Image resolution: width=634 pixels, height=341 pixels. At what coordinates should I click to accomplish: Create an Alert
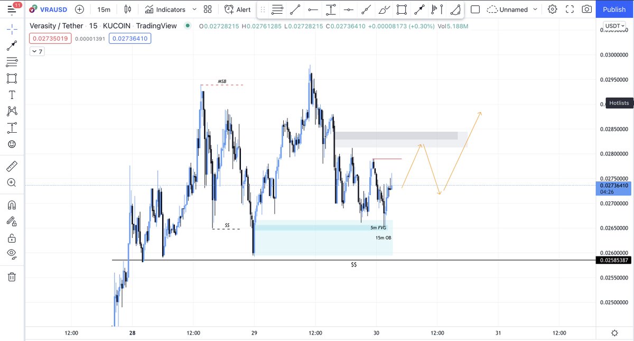tap(237, 9)
